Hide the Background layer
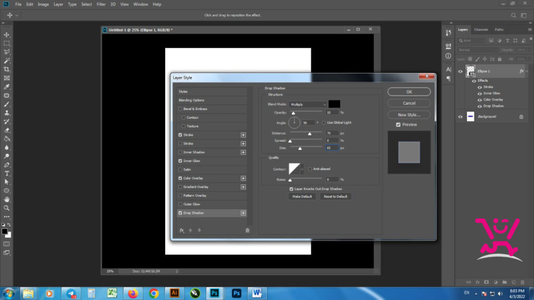Image resolution: width=534 pixels, height=300 pixels. point(460,117)
